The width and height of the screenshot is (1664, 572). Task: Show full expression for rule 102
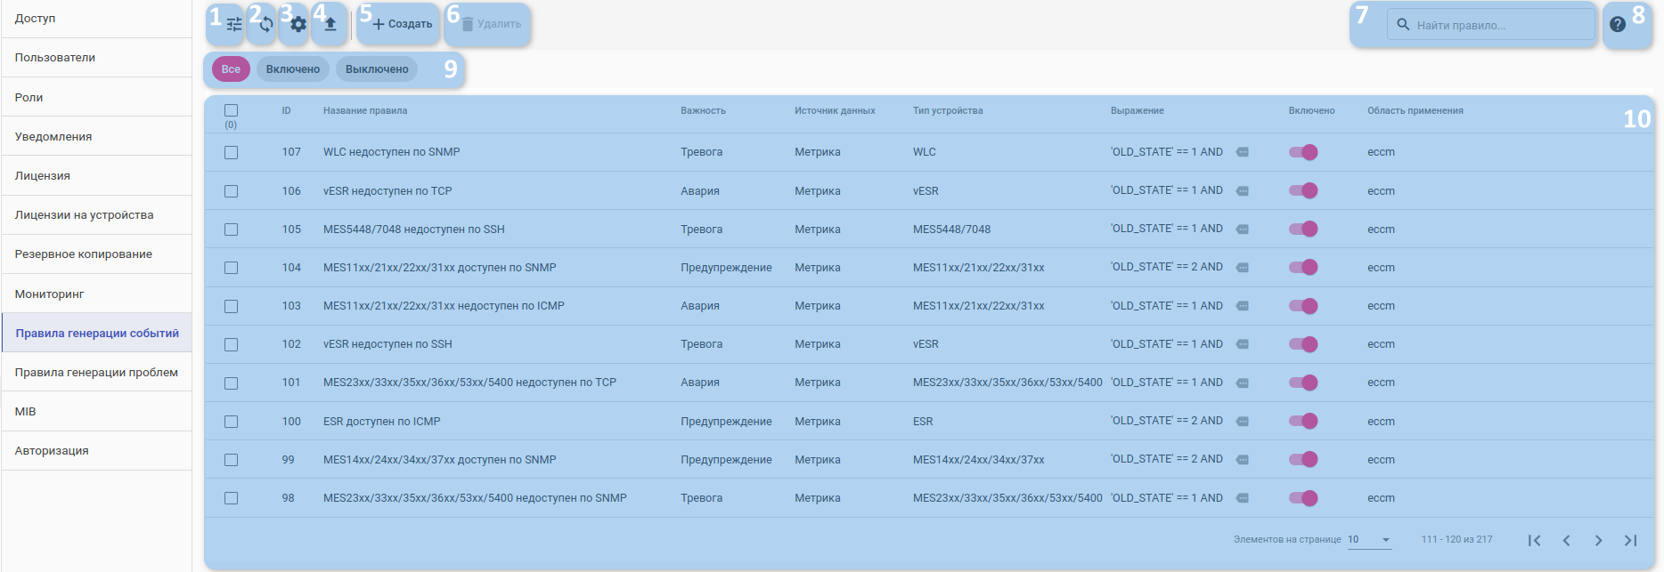pos(1243,344)
